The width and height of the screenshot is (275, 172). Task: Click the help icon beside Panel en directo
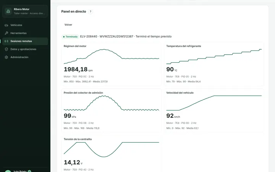(x=91, y=11)
